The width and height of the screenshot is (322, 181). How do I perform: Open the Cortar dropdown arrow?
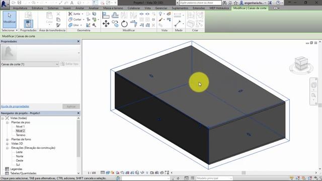[x=84, y=20]
